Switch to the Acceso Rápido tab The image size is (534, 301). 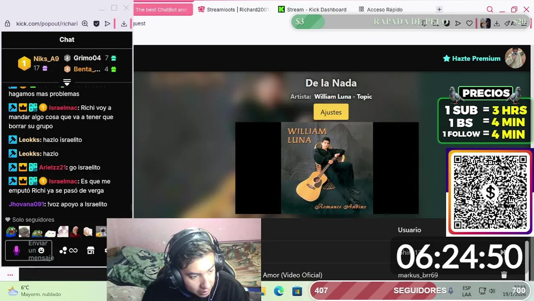tap(381, 9)
